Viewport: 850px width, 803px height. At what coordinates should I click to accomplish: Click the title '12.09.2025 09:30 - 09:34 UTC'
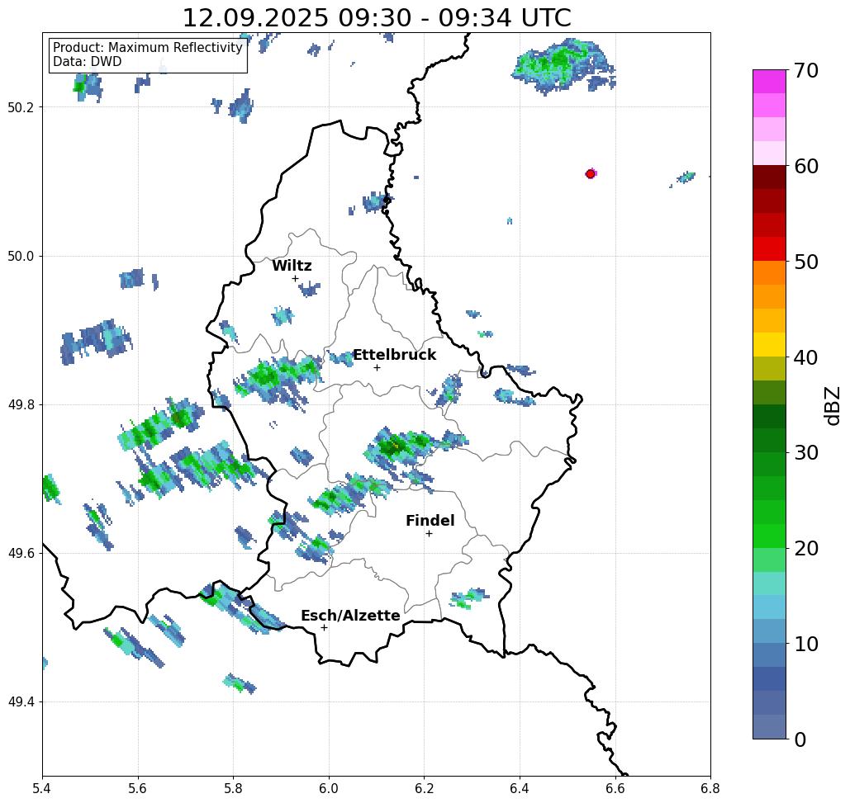pyautogui.click(x=377, y=17)
